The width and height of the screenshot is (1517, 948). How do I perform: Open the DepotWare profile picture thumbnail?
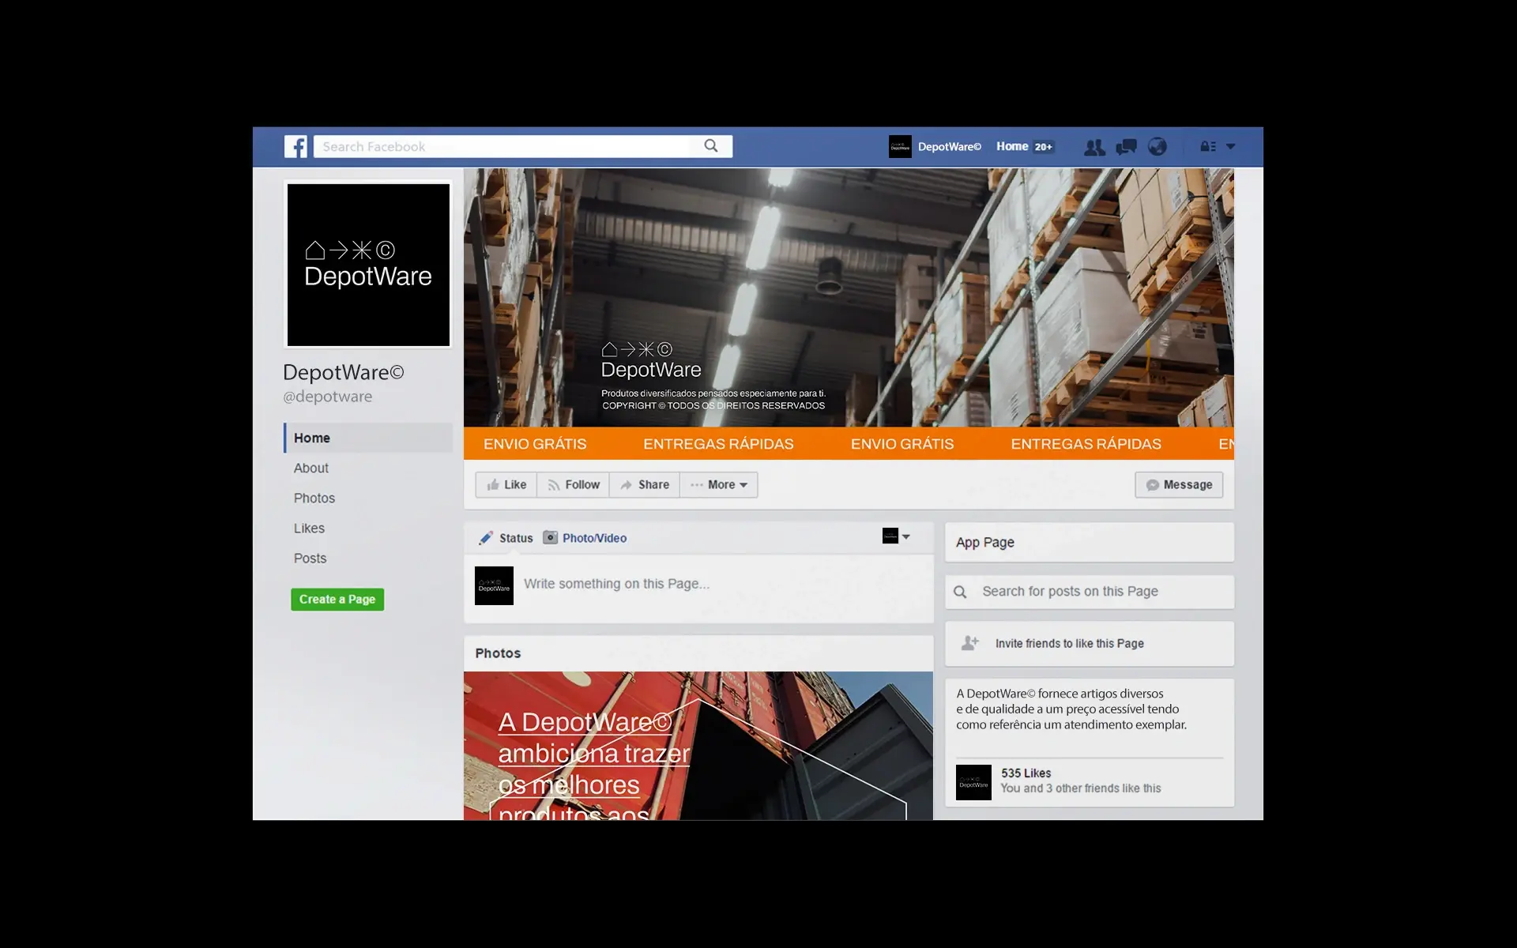[368, 265]
